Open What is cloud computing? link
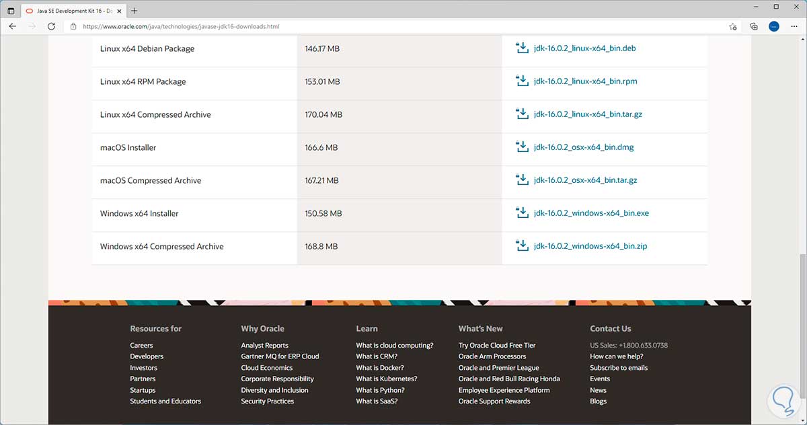 tap(395, 346)
